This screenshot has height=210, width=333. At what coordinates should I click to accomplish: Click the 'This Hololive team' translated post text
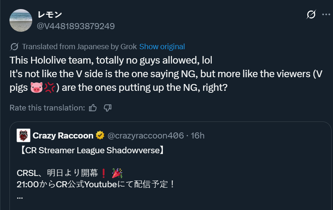[111, 60]
